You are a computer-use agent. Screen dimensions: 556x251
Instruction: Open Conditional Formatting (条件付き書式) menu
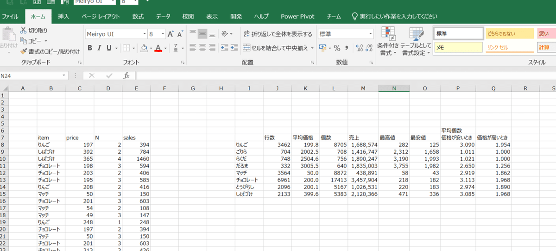pyautogui.click(x=387, y=42)
